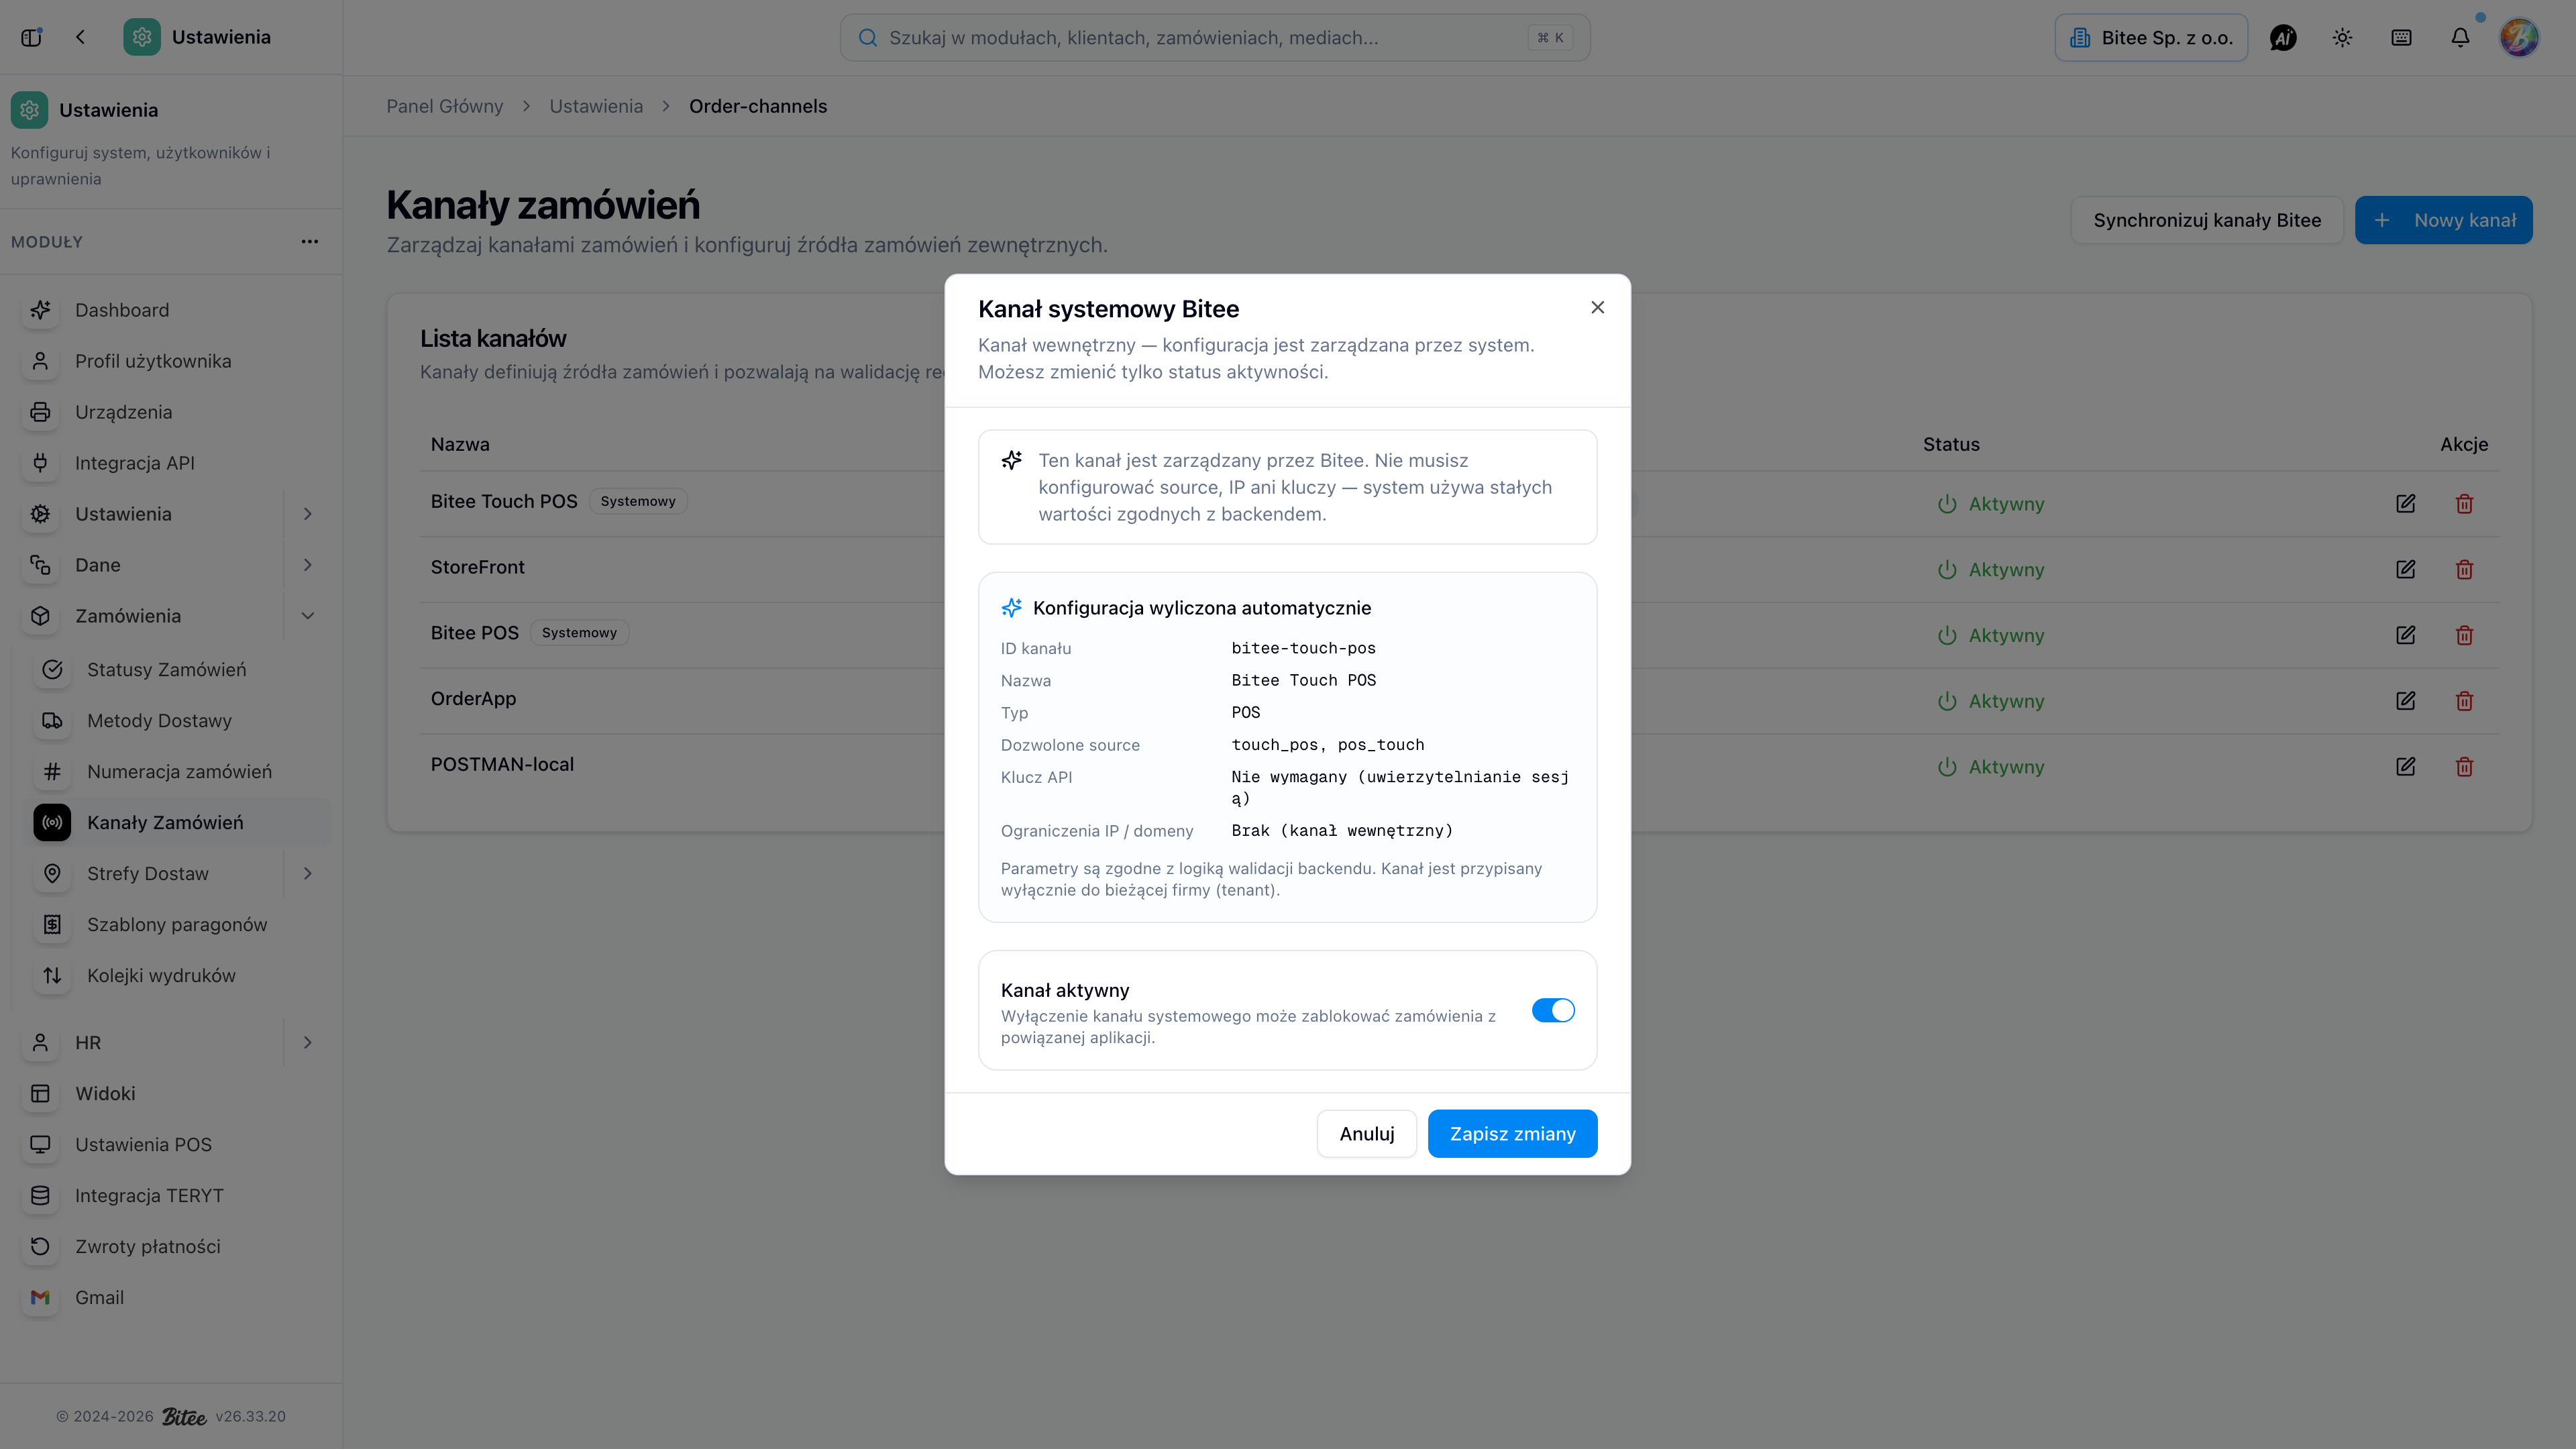The width and height of the screenshot is (2576, 1449).
Task: Click the Status column header
Action: click(1951, 444)
